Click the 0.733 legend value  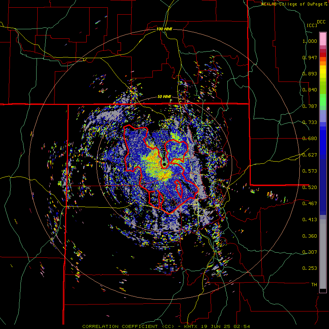click(310, 122)
